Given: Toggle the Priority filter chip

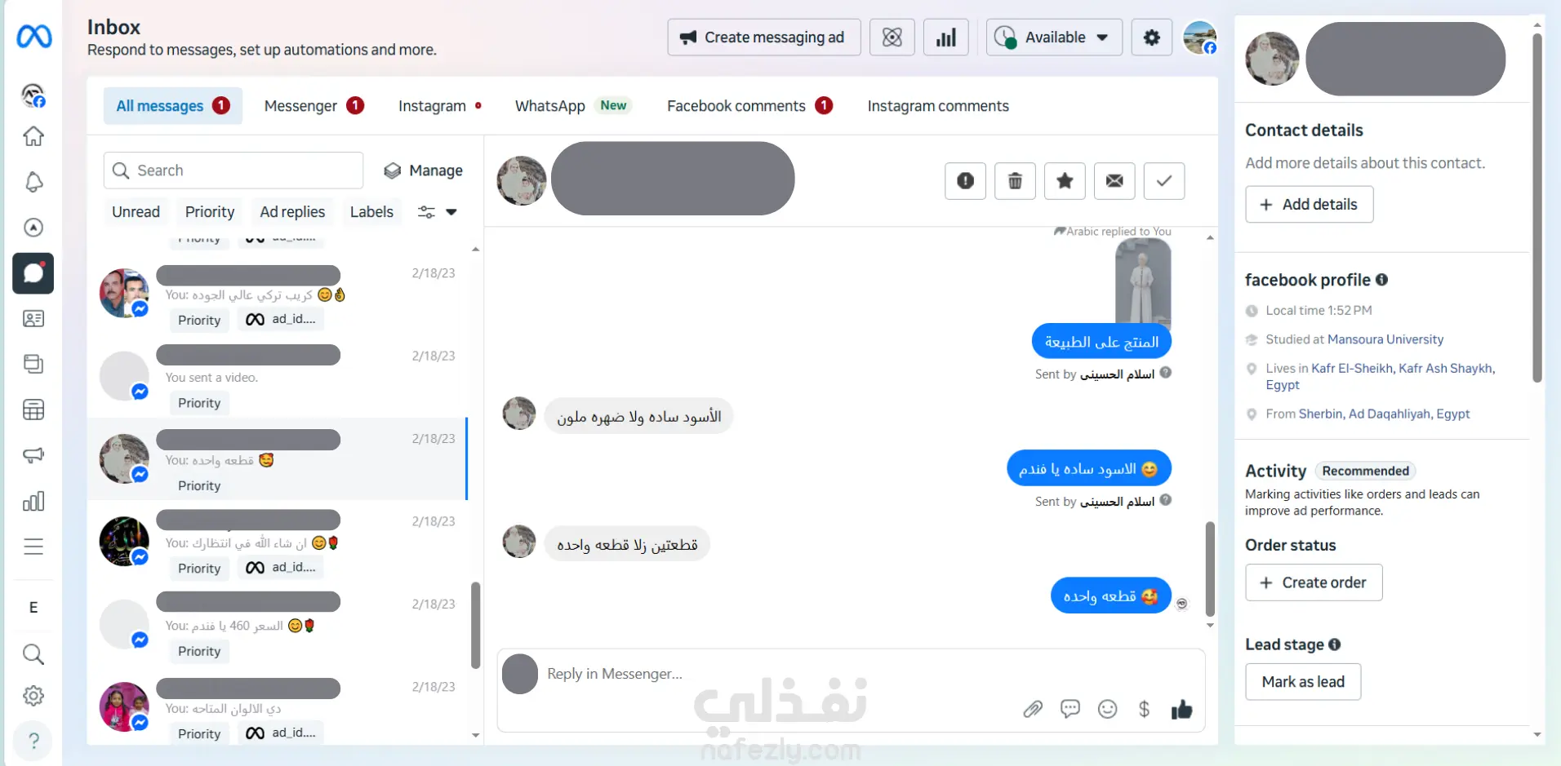Looking at the screenshot, I should pos(210,212).
